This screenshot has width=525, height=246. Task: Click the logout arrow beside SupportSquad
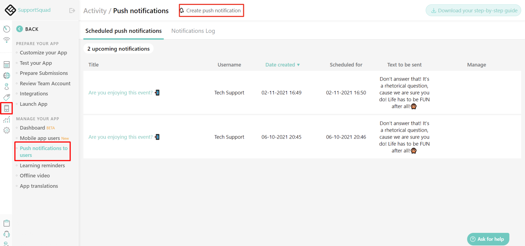[x=72, y=10]
